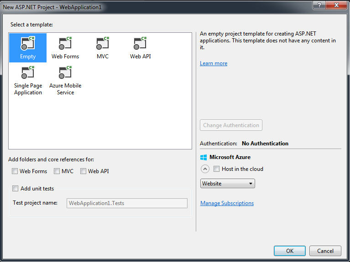The height and width of the screenshot is (262, 350).
Task: Click the Test project name field
Action: (x=127, y=203)
